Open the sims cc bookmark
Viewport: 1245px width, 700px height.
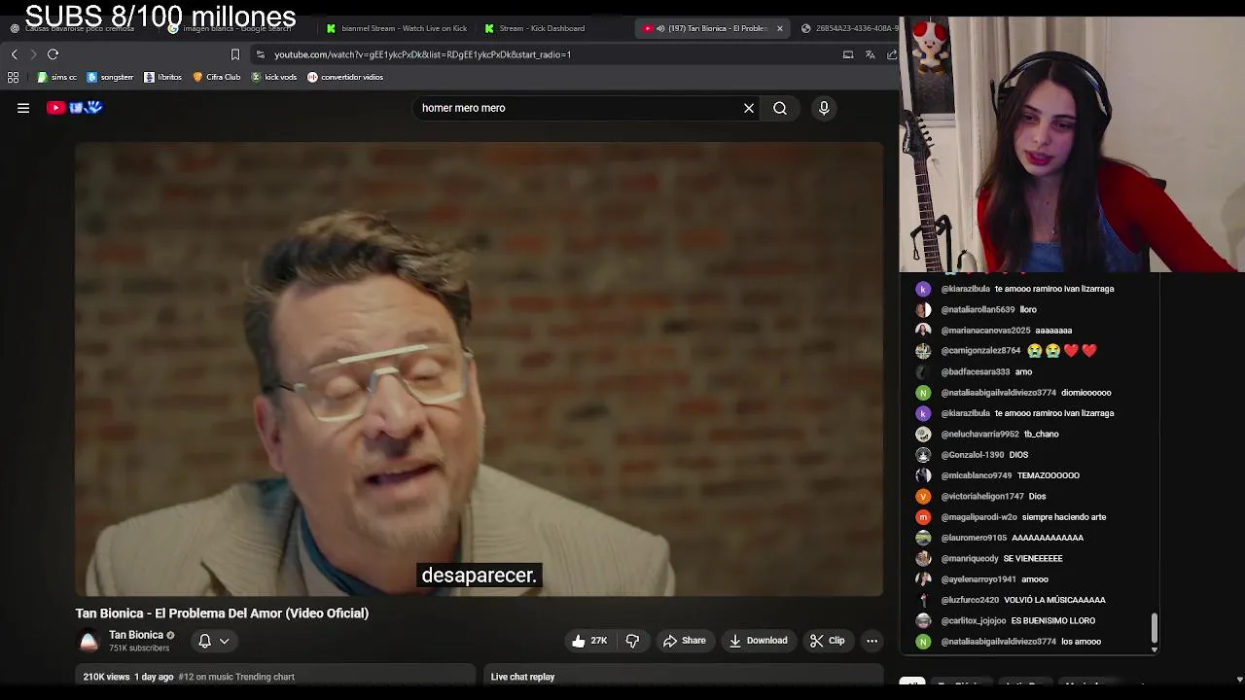click(57, 77)
